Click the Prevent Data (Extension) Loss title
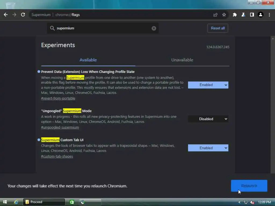The height and width of the screenshot is (206, 275). [x=88, y=72]
